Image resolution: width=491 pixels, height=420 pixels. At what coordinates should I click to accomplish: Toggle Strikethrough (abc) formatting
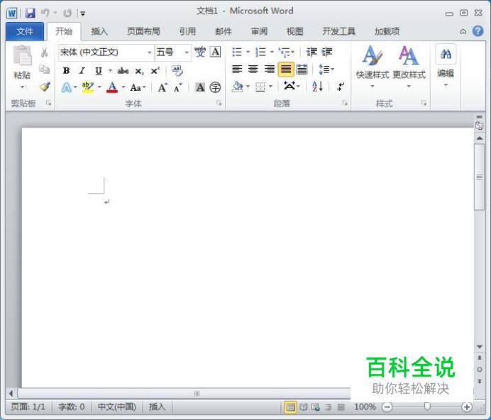[x=123, y=71]
